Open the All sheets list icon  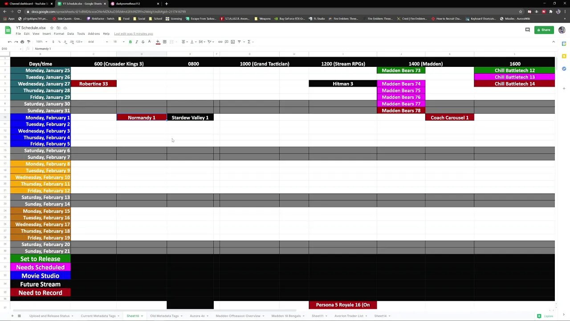tap(19, 316)
